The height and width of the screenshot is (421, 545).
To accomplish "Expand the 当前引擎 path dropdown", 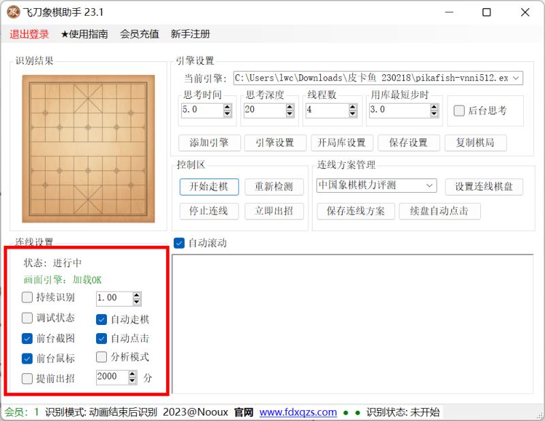I will (516, 78).
